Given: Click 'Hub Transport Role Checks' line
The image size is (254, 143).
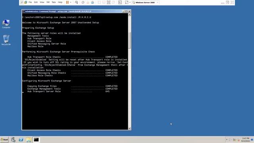Looking at the screenshot, I should (72, 57).
